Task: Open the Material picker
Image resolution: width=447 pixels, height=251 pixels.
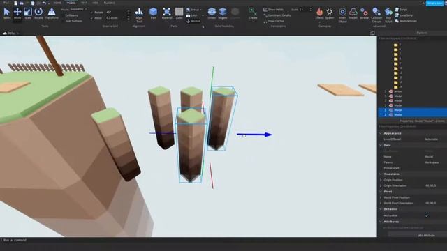Action: coord(167,13)
